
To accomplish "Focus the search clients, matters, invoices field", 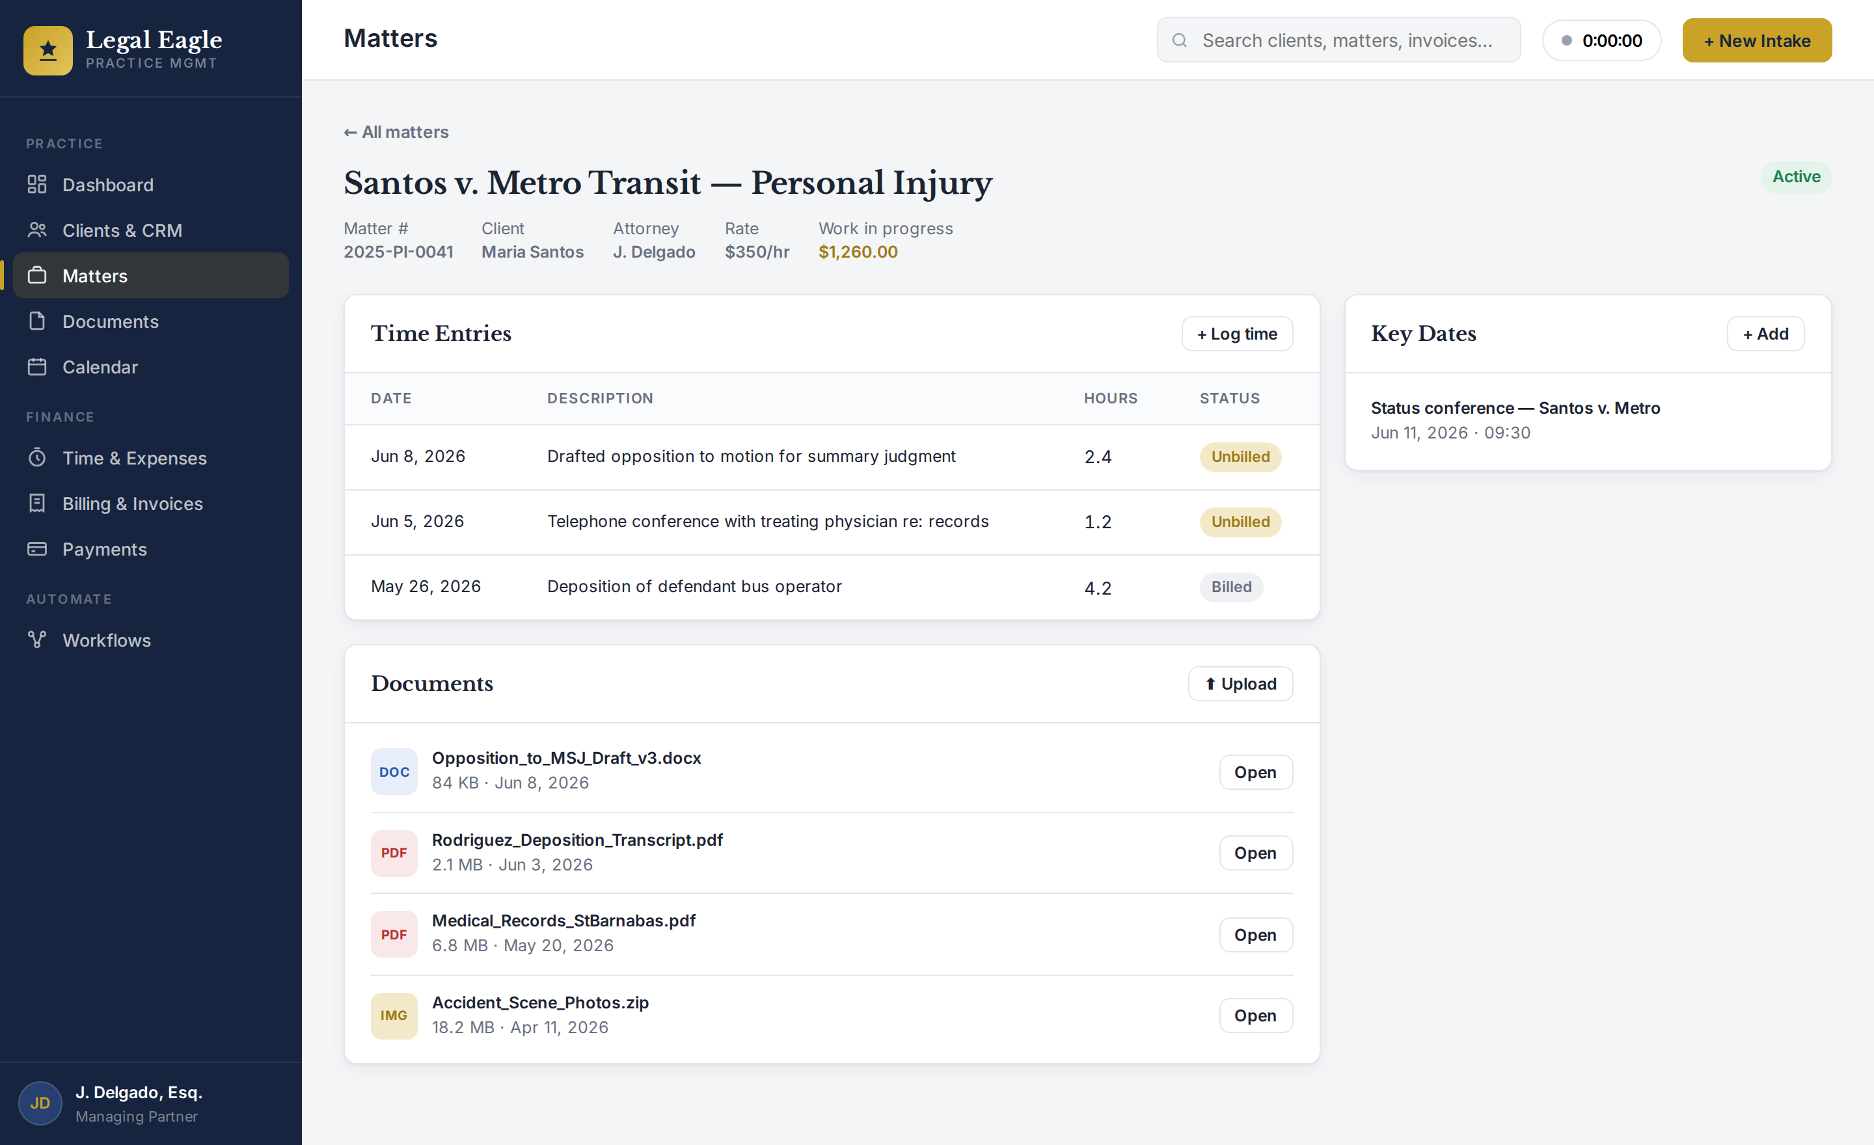I will (x=1338, y=40).
